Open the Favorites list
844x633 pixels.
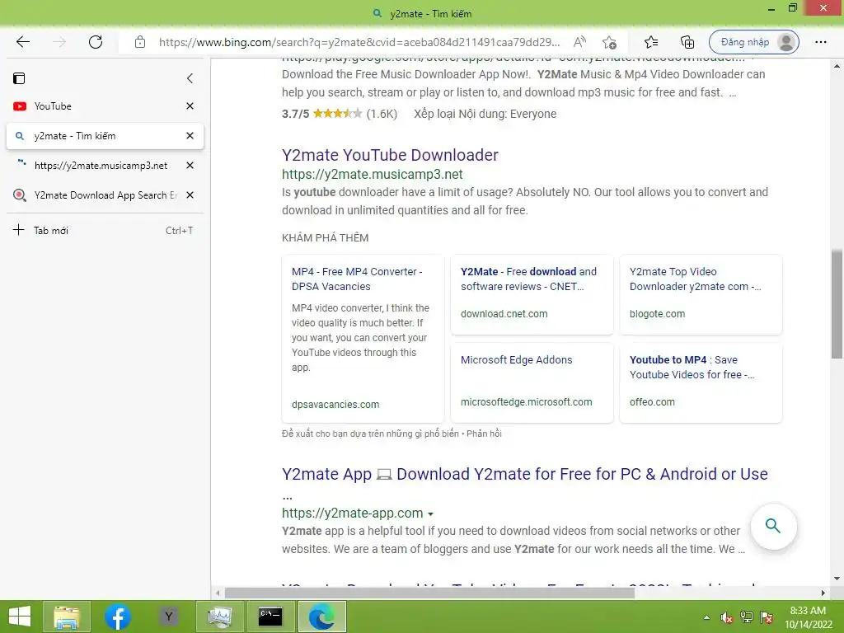pyautogui.click(x=651, y=42)
